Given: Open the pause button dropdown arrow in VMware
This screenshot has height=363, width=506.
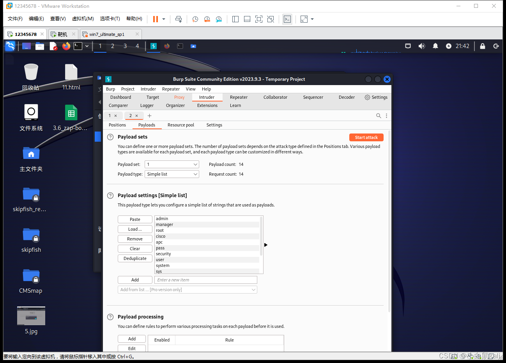Looking at the screenshot, I should point(164,19).
